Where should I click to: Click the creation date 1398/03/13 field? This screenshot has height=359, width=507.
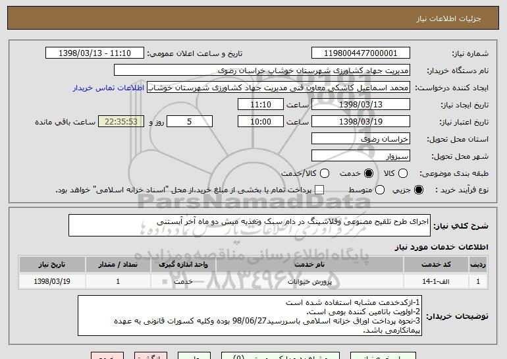(x=361, y=105)
